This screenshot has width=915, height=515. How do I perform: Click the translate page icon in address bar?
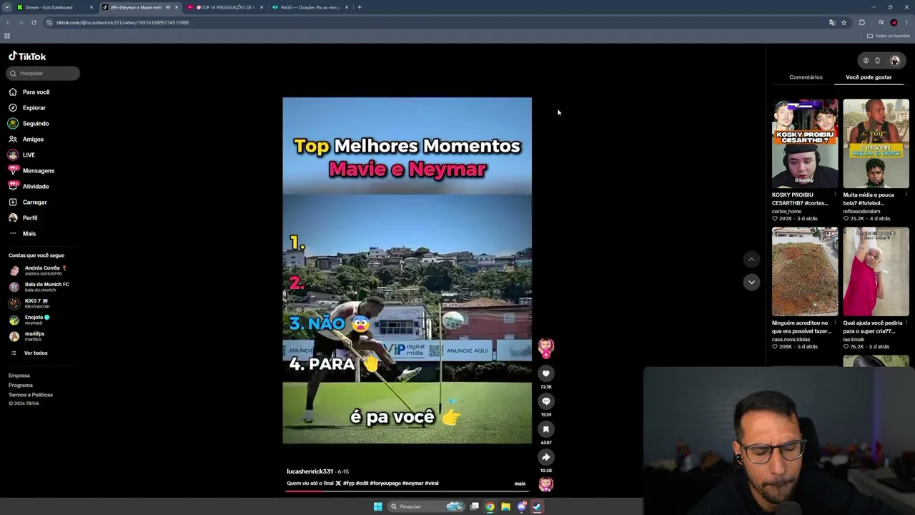click(832, 22)
